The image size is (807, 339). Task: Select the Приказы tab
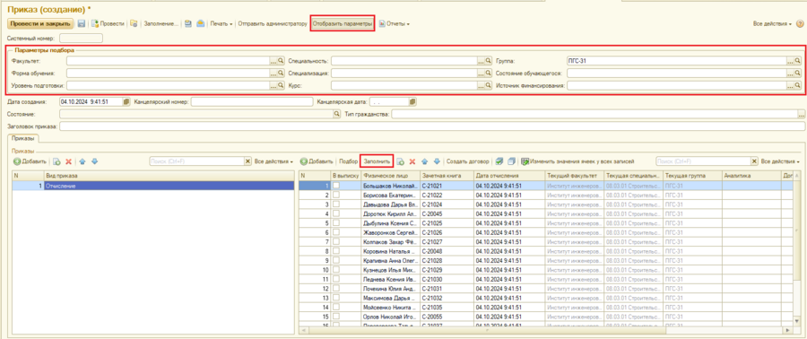pyautogui.click(x=22, y=138)
